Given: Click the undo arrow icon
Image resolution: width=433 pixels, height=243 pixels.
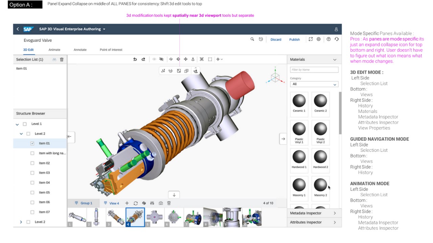Looking at the screenshot, I should pyautogui.click(x=135, y=59).
